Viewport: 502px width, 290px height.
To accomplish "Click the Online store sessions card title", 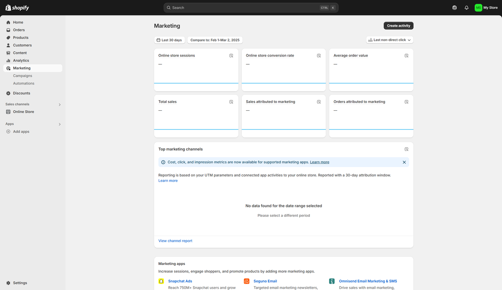I will pos(176,56).
